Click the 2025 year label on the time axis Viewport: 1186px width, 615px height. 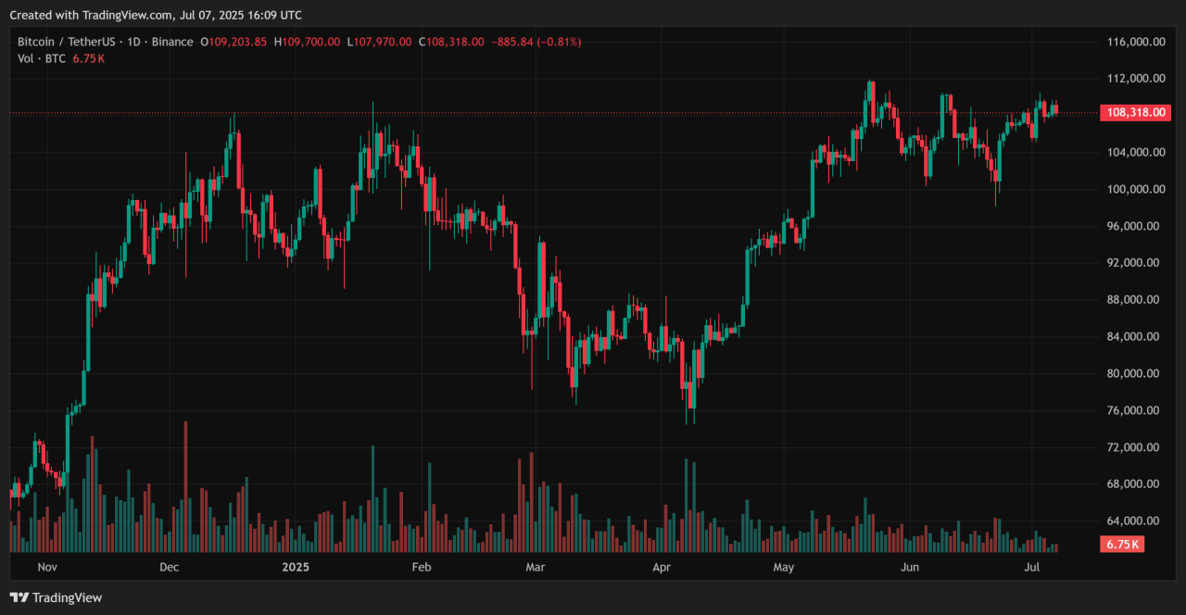pyautogui.click(x=296, y=566)
